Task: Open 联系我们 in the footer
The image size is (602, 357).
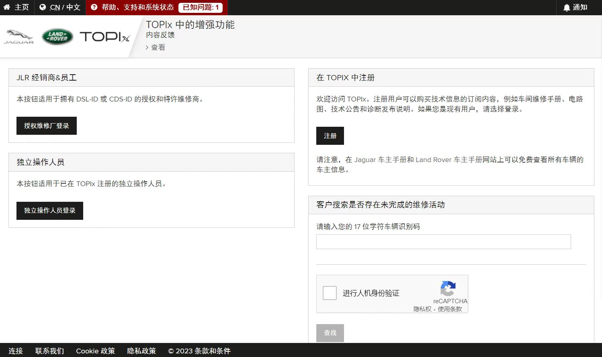Action: (x=49, y=351)
